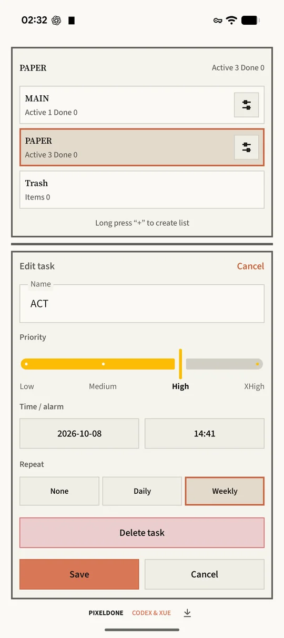Tap the download arrow icon in footer
284x638 pixels.
coord(187,613)
